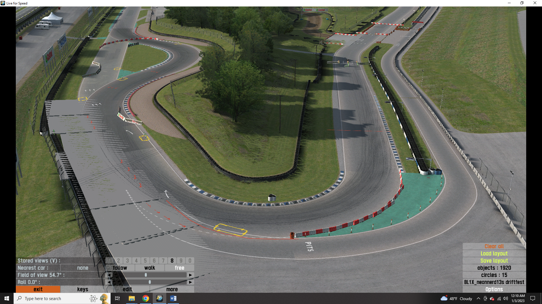Open Microsoft Word taskbar icon

pyautogui.click(x=173, y=298)
